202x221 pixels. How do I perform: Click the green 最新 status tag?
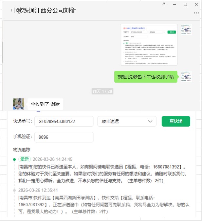25,159
